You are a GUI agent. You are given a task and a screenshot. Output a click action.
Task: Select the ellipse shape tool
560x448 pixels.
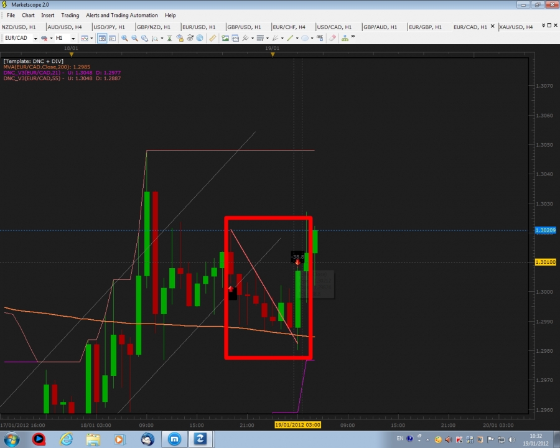[305, 38]
